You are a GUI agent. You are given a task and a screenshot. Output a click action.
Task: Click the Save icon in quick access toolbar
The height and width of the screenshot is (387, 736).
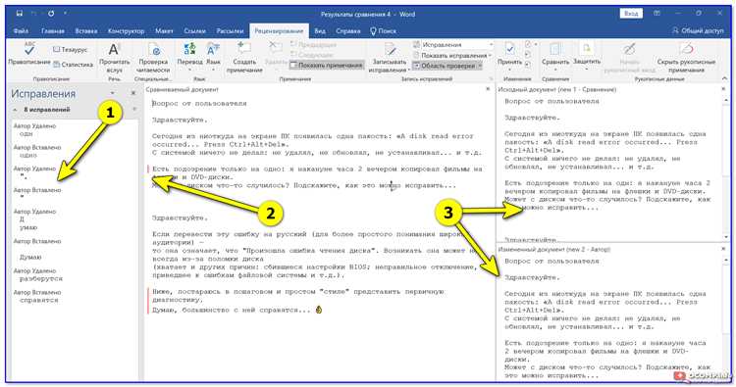click(x=20, y=14)
